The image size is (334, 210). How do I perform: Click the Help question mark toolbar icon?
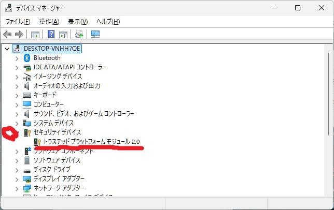[x=51, y=35]
